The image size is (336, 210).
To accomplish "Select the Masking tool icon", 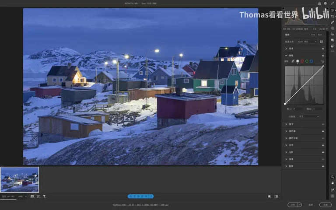I will point(332,28).
